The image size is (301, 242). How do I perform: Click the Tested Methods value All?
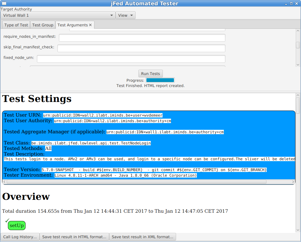pyautogui.click(x=48, y=149)
